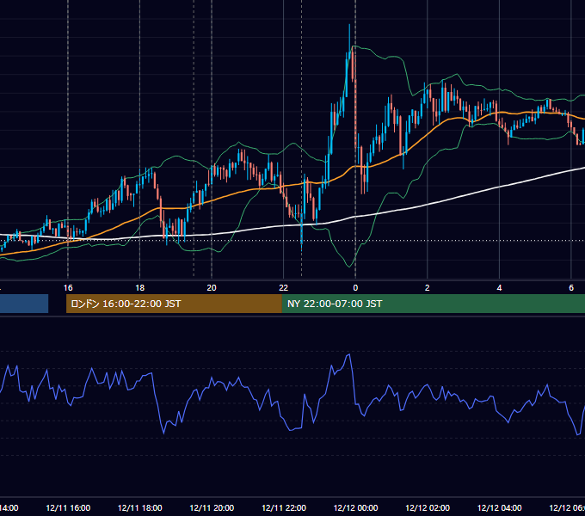This screenshot has width=585, height=516.
Task: Click the 12/11 18:00 date label
Action: coord(139,507)
